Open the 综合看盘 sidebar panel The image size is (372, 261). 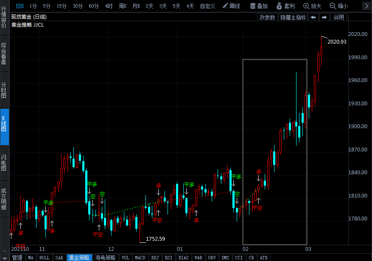tap(4, 54)
